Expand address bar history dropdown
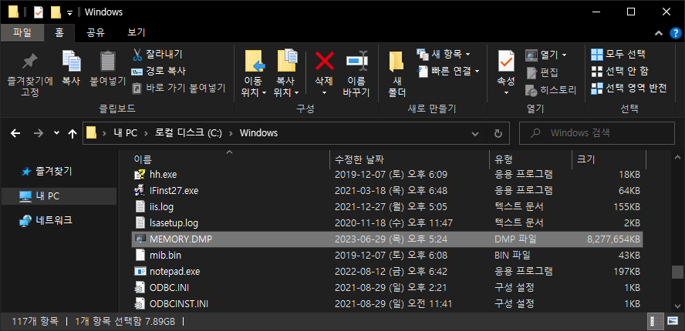 [475, 133]
